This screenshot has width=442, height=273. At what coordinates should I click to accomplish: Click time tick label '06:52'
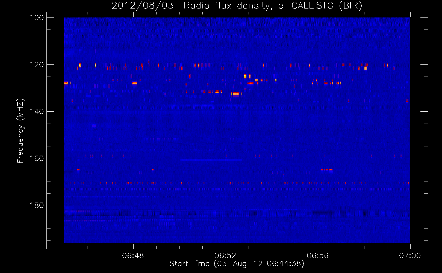point(225,256)
